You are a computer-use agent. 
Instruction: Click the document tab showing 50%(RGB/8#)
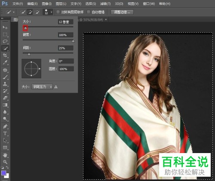coord(92,20)
